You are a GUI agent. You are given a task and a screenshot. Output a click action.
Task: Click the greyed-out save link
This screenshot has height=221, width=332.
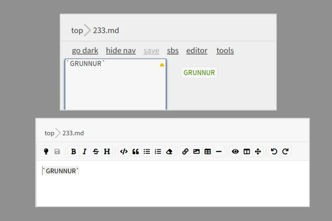click(151, 51)
